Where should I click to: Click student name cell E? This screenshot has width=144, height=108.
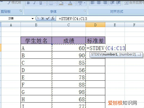pos(36,77)
